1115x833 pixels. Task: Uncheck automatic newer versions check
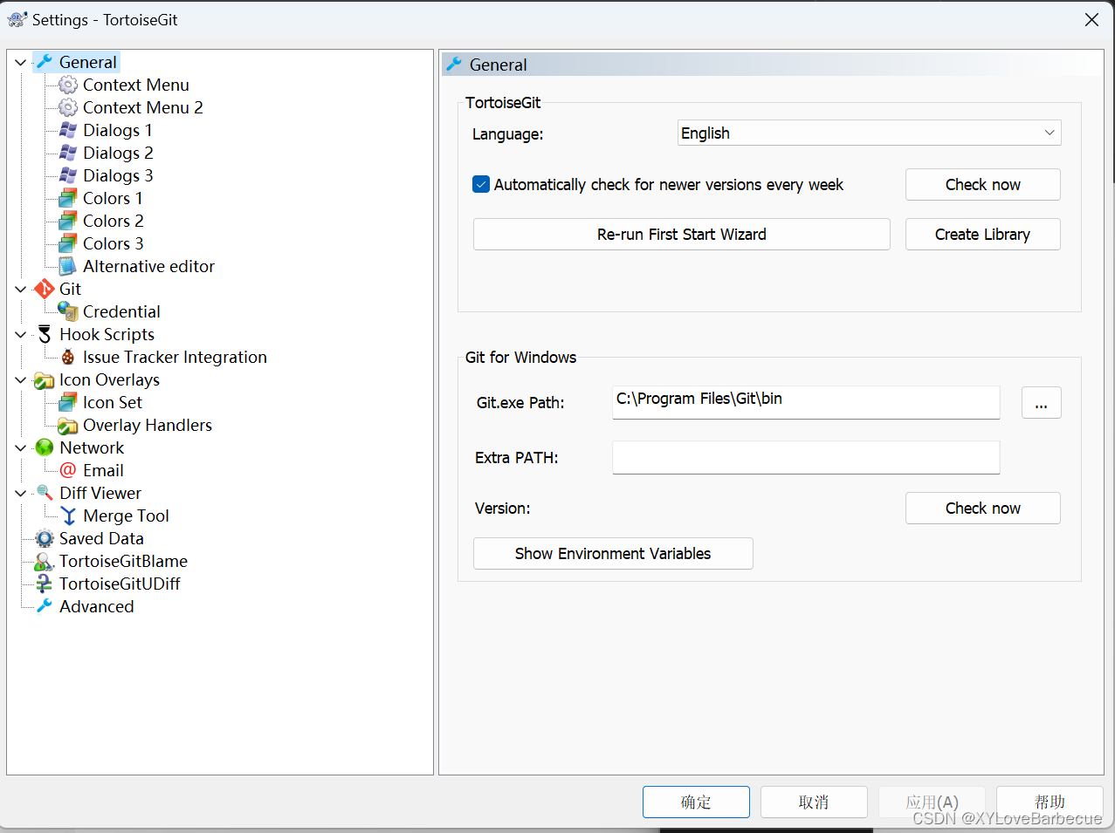coord(481,184)
